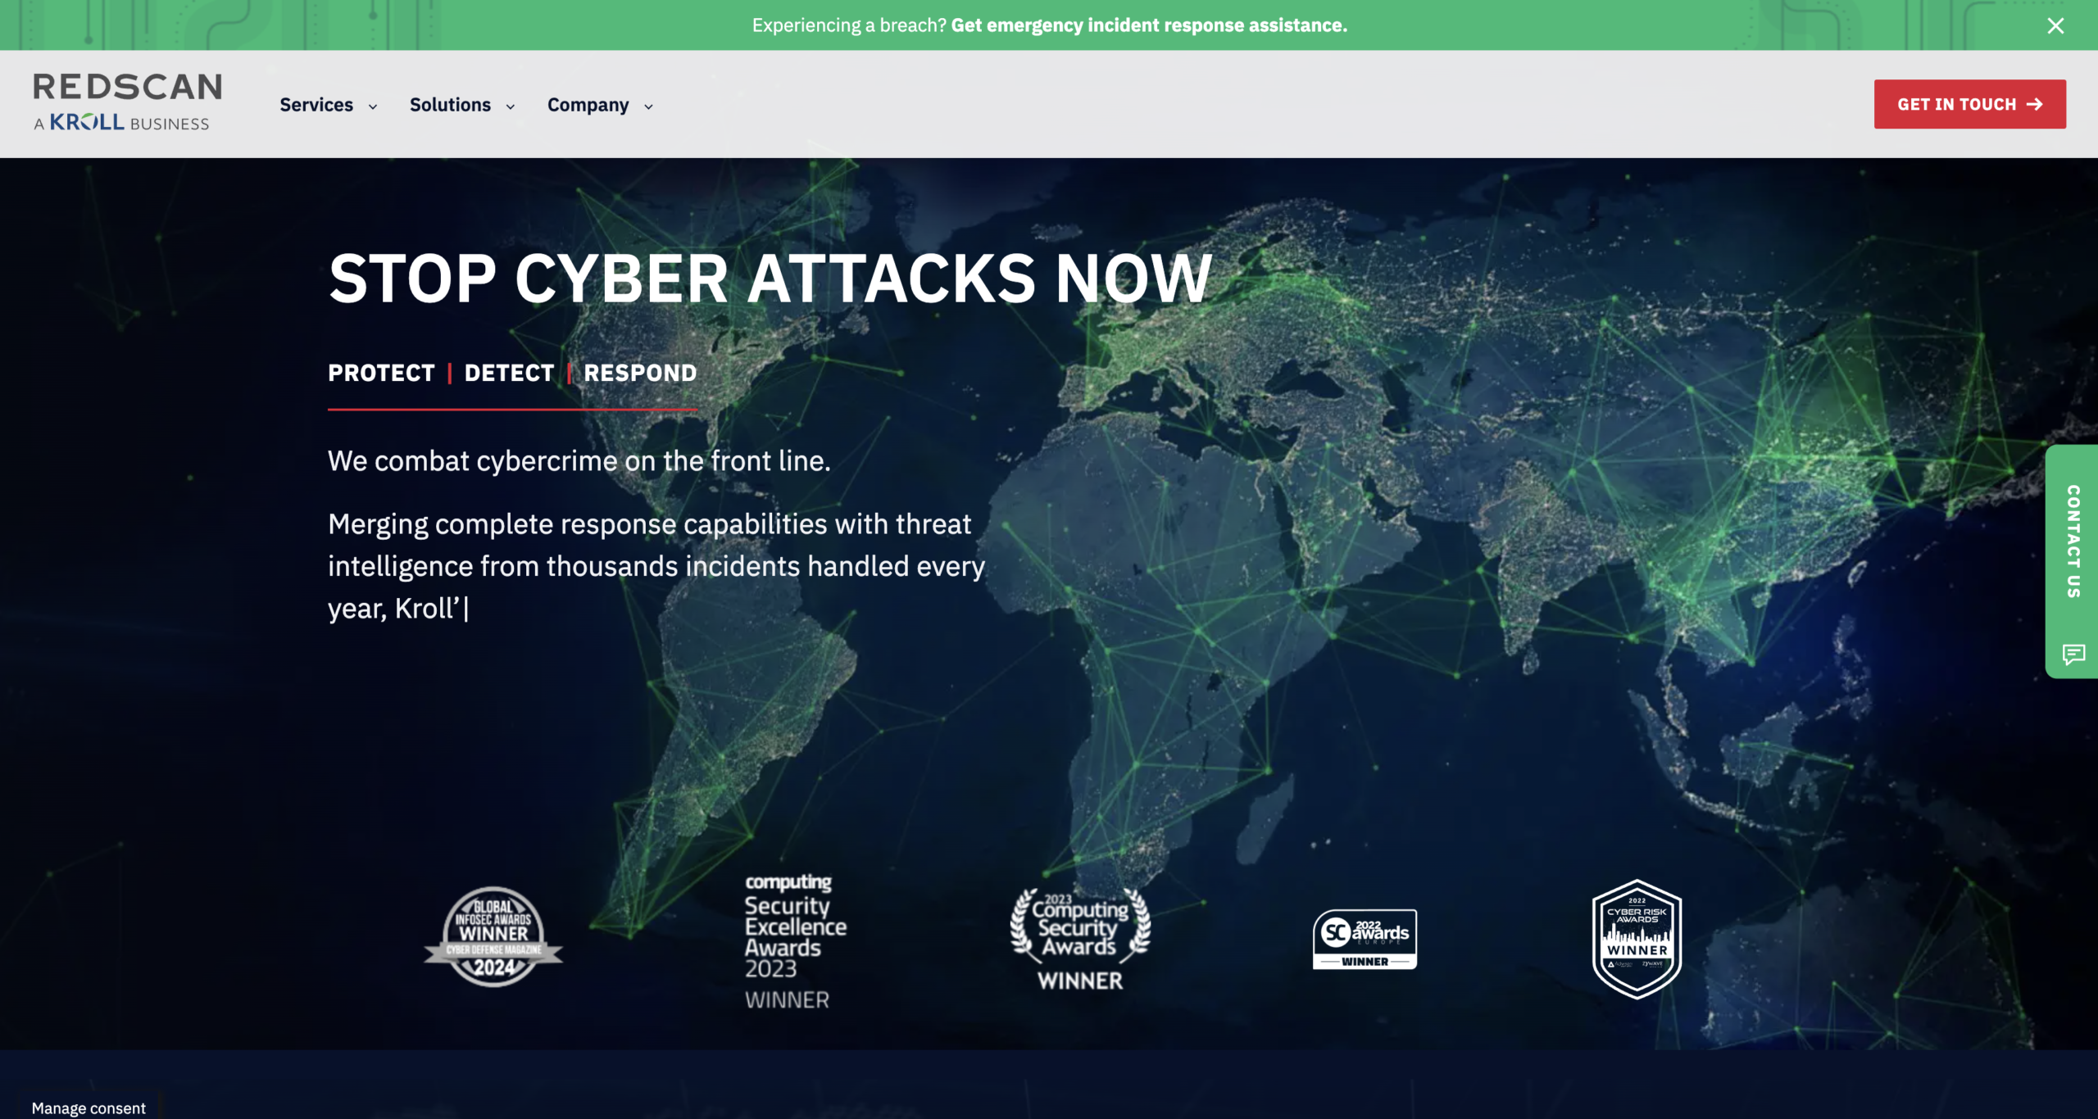Click the GET IN TOUCH button
The image size is (2098, 1119).
tap(1969, 104)
